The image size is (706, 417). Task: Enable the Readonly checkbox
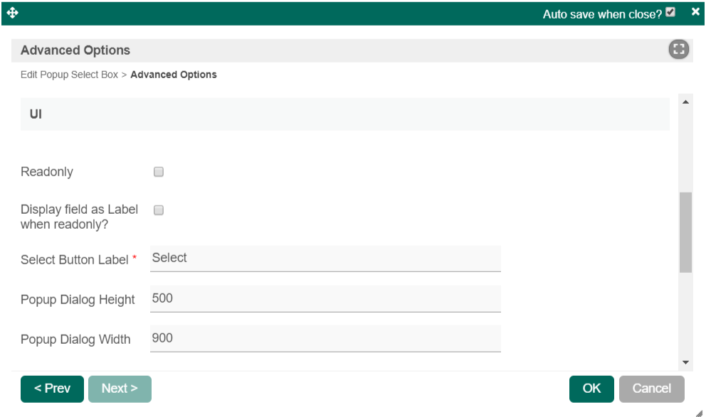click(x=159, y=172)
